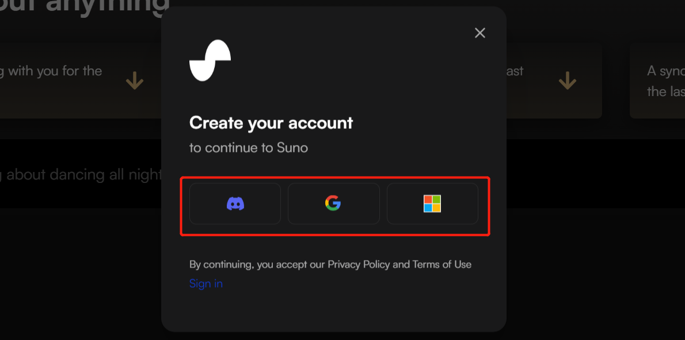
Task: Open the Privacy Policy link
Action: pos(359,264)
